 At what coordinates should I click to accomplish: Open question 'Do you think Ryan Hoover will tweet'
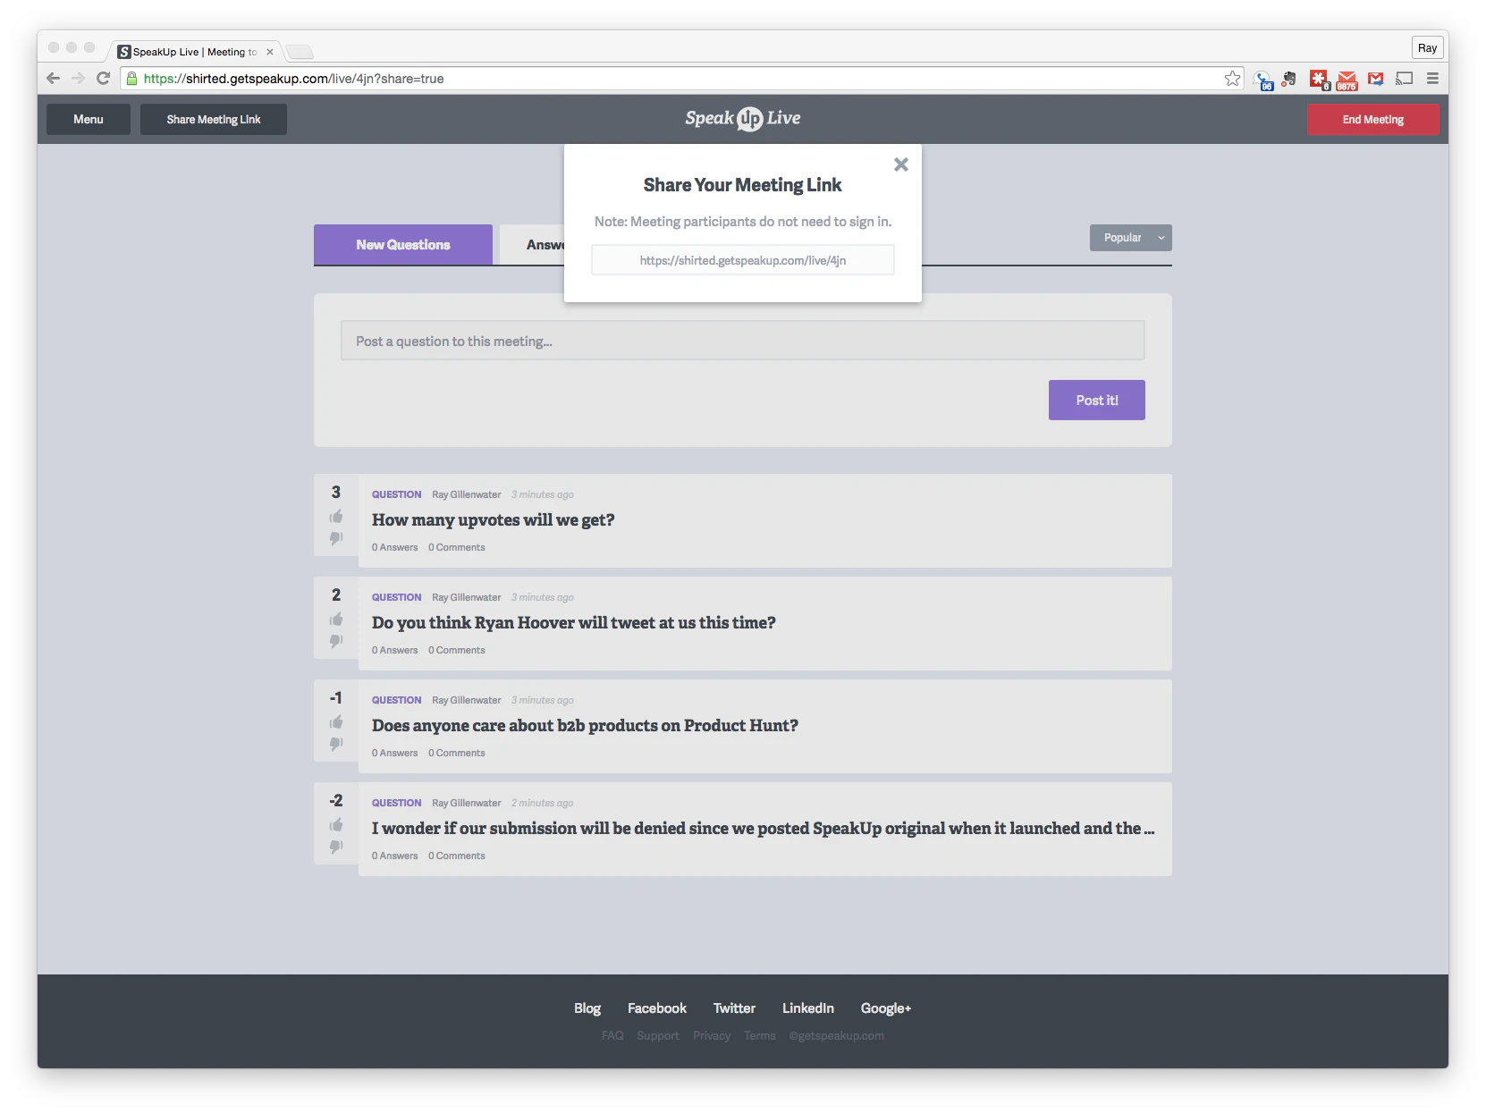pos(574,623)
